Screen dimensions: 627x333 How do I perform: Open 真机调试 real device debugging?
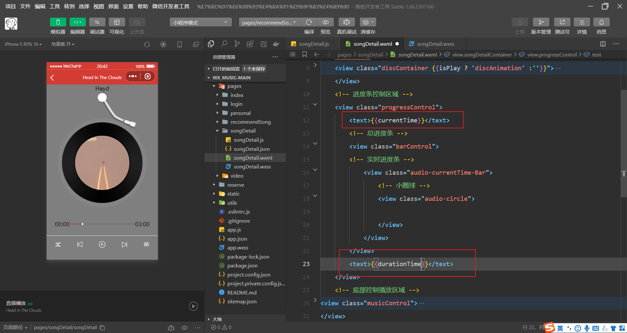point(346,22)
